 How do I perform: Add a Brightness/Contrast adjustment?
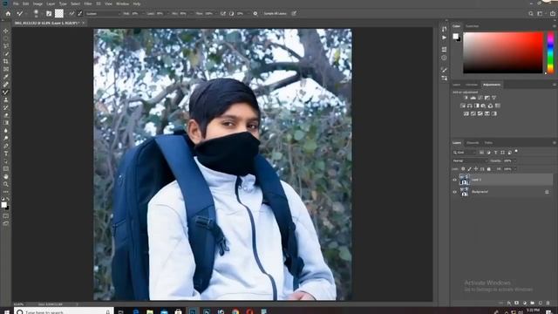point(466,98)
